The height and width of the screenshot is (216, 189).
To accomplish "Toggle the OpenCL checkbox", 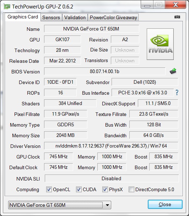I will tap(49, 189).
